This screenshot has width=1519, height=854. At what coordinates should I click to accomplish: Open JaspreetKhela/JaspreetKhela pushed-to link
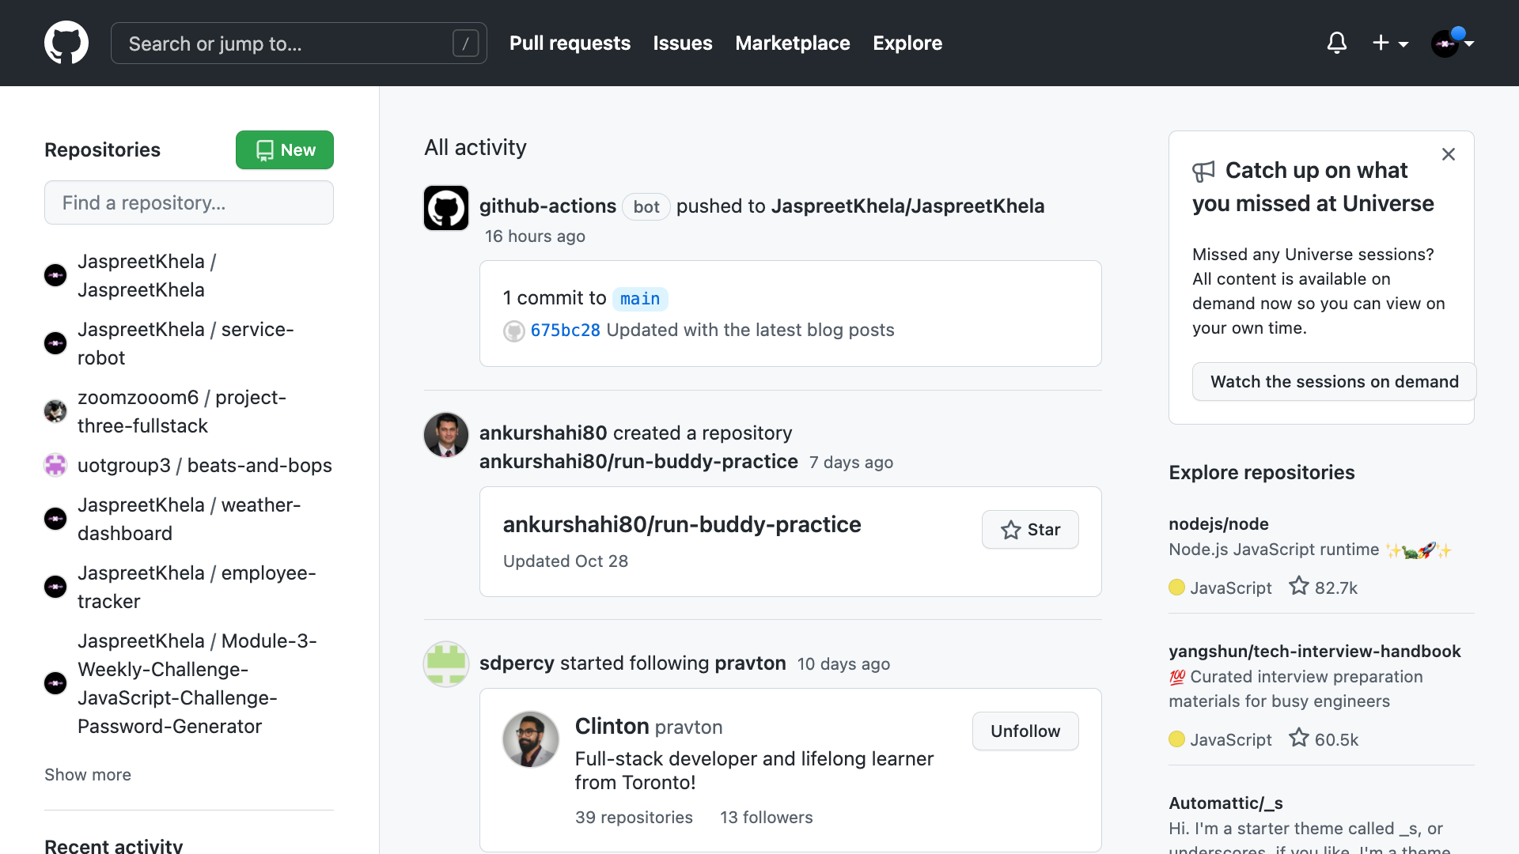[907, 206]
